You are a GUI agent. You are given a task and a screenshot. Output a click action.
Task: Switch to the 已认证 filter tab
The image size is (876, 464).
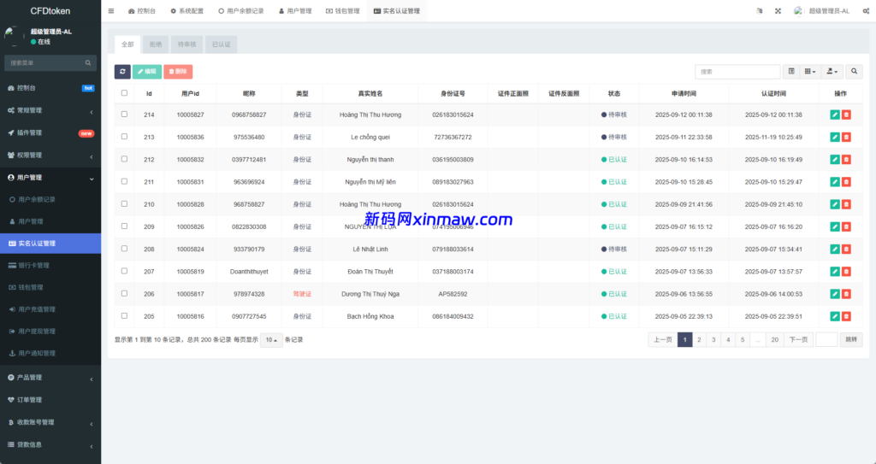pyautogui.click(x=222, y=44)
